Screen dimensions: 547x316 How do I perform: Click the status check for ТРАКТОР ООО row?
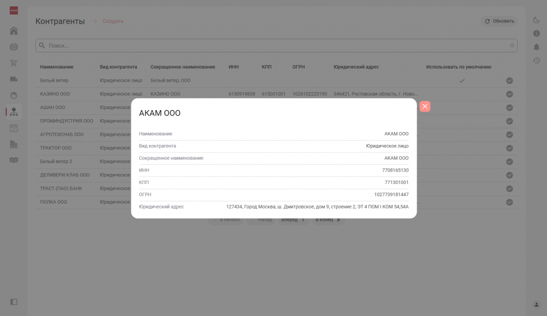(509, 148)
